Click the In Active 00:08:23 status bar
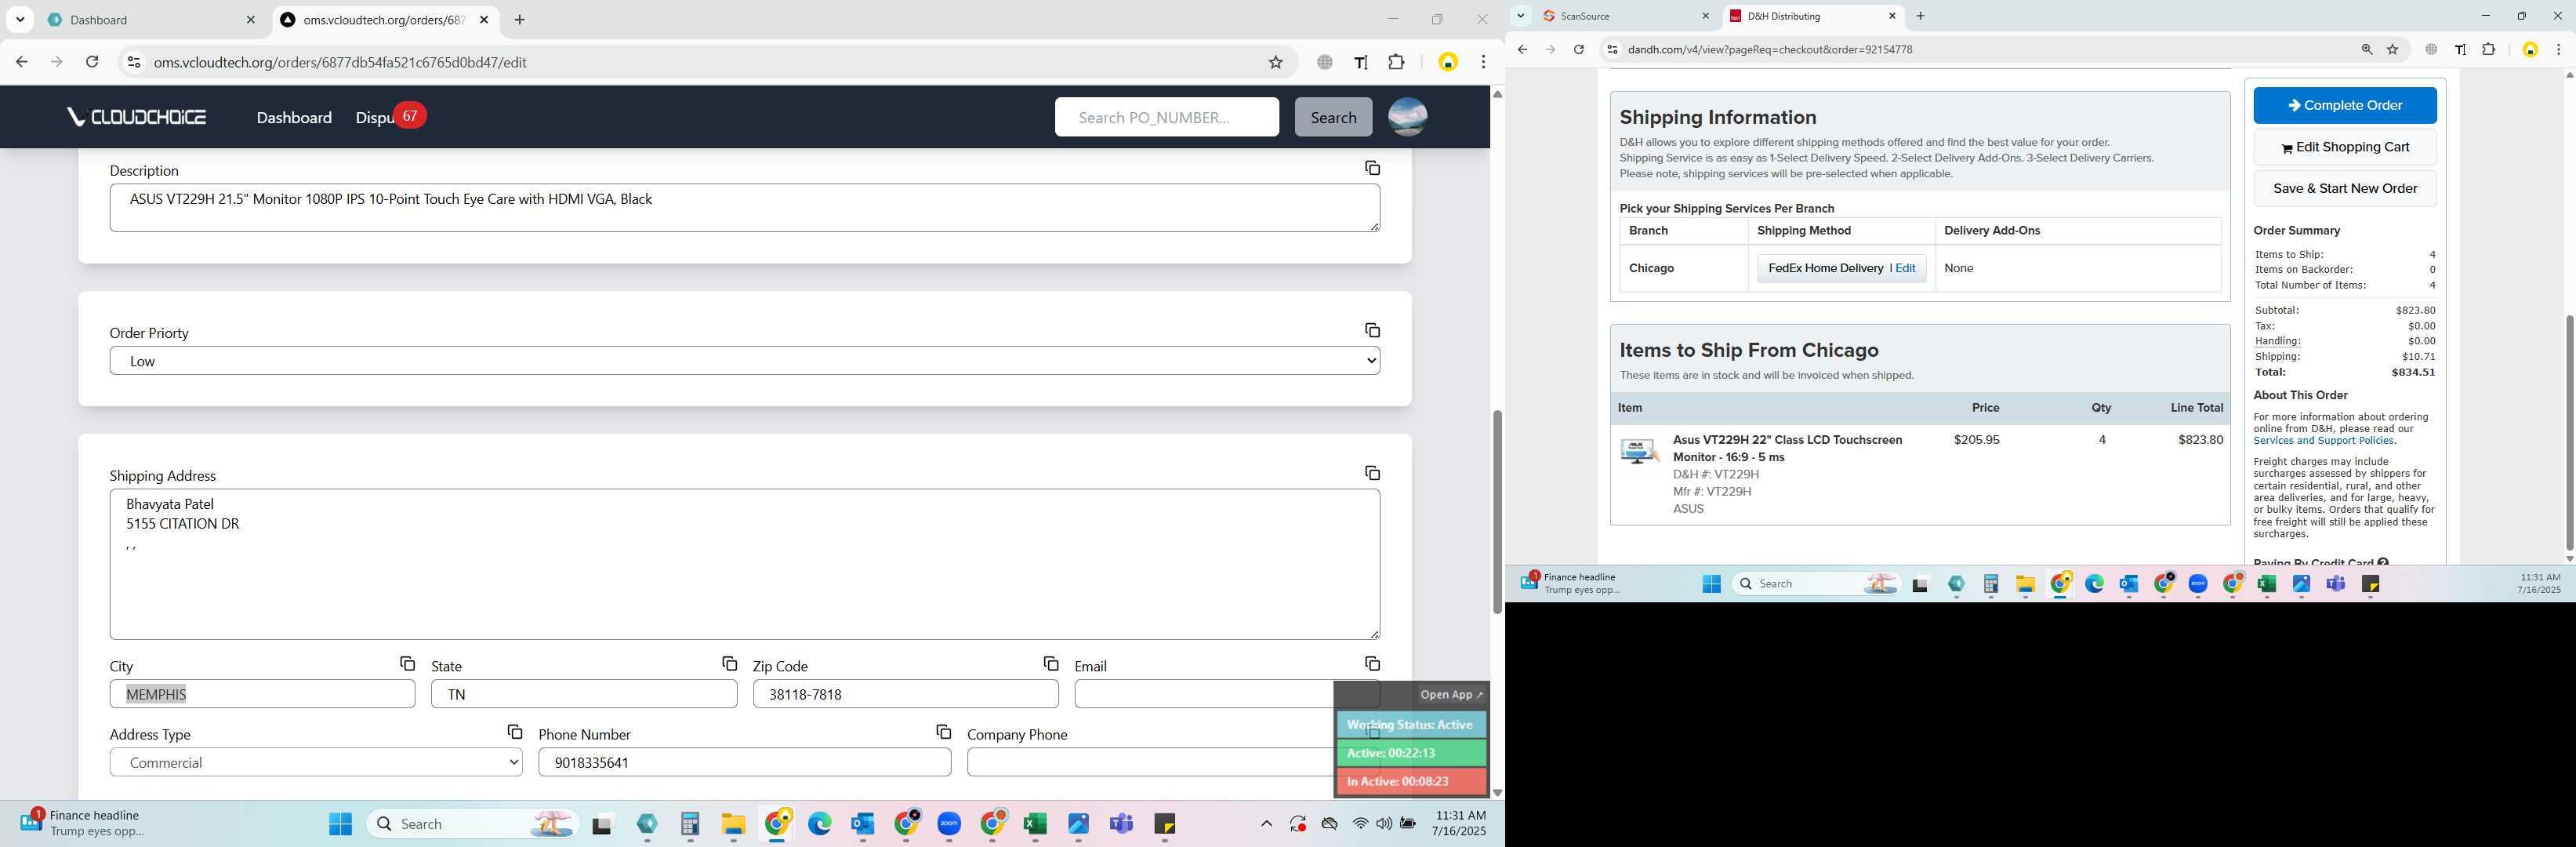 [1411, 781]
